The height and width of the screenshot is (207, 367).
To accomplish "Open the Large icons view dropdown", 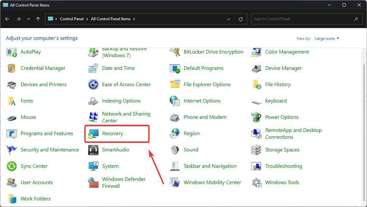I will pos(327,39).
